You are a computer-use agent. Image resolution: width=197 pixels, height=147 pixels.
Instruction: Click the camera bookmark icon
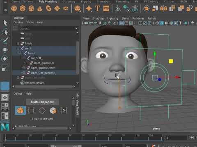100,23
